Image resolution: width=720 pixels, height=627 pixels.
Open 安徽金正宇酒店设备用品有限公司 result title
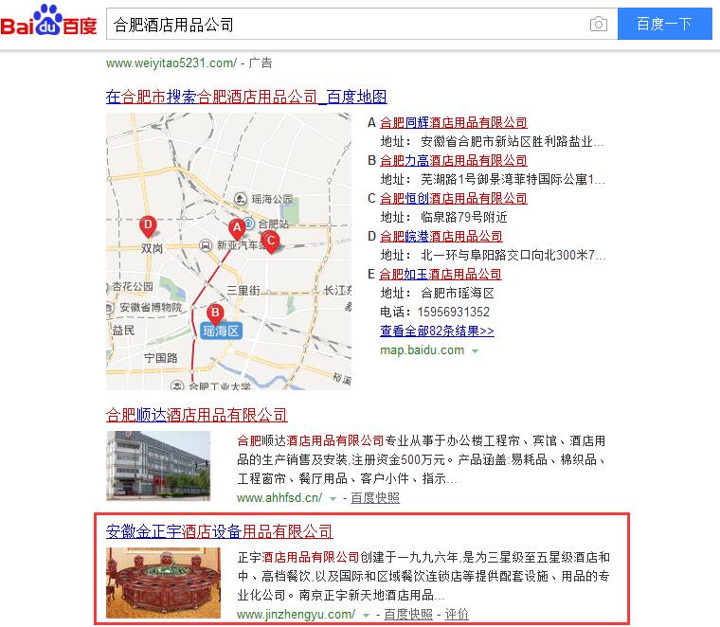tap(220, 531)
